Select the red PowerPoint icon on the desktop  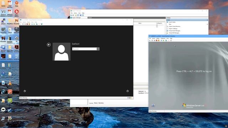pyautogui.click(x=10, y=92)
